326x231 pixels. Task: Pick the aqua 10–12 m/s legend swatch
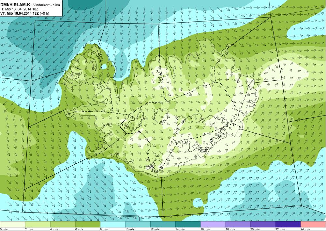coord(138,224)
